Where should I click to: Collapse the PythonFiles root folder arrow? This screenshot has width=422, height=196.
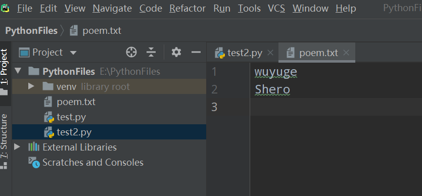click(18, 71)
